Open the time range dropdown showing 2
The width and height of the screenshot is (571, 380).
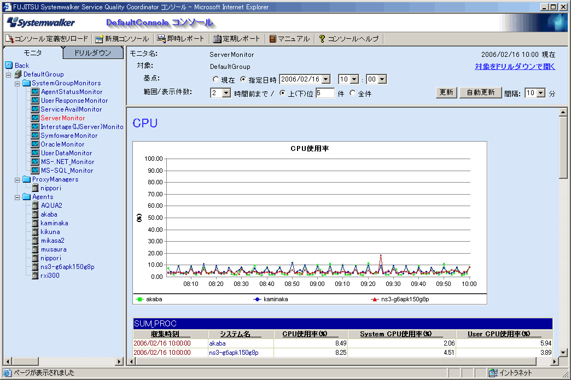click(x=226, y=93)
